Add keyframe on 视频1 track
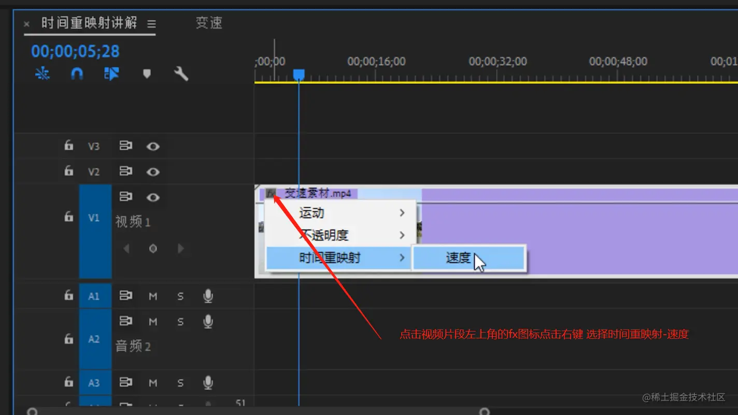 point(153,249)
